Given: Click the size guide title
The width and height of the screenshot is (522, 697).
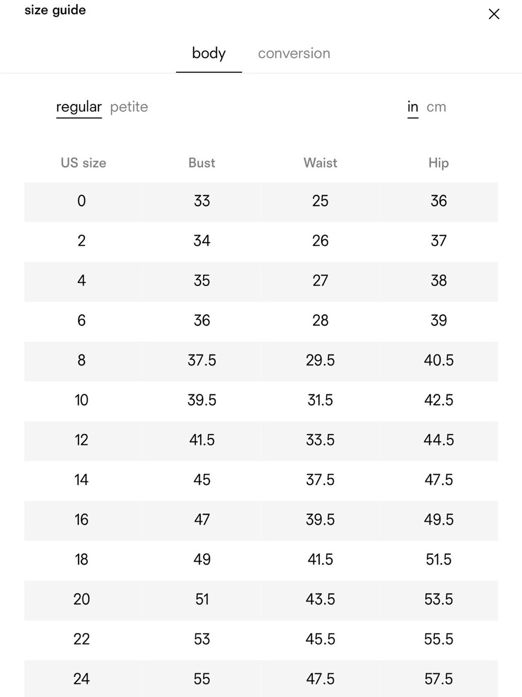Looking at the screenshot, I should 55,10.
